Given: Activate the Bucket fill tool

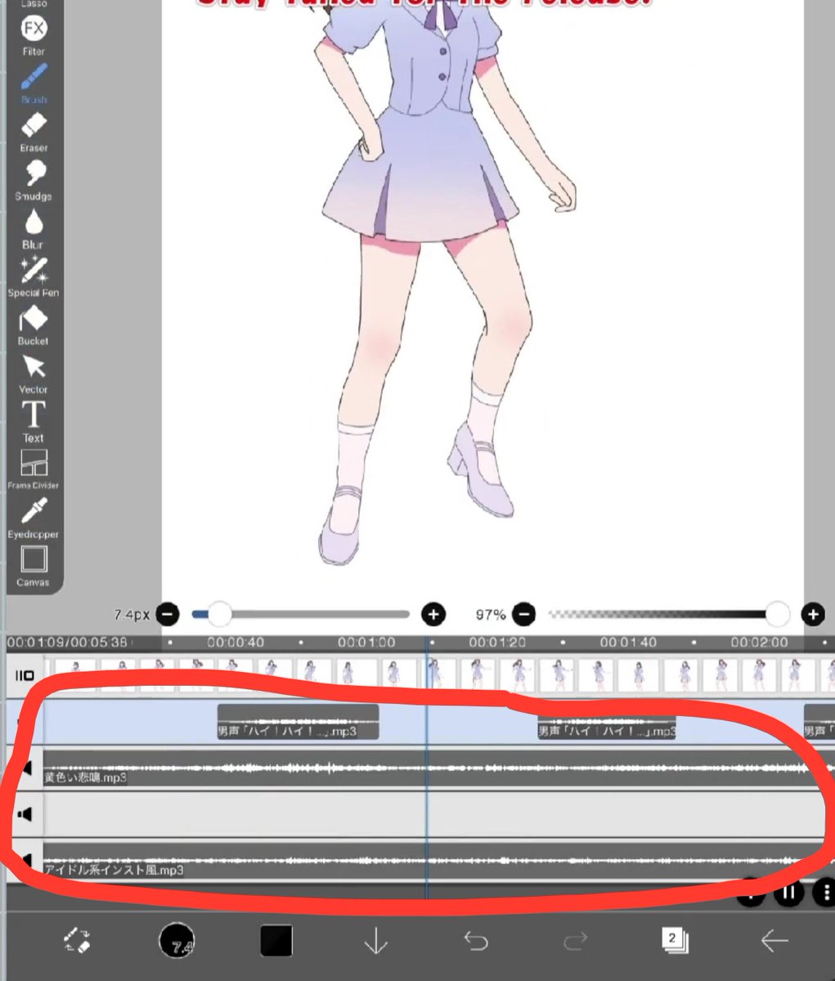Looking at the screenshot, I should pyautogui.click(x=34, y=325).
